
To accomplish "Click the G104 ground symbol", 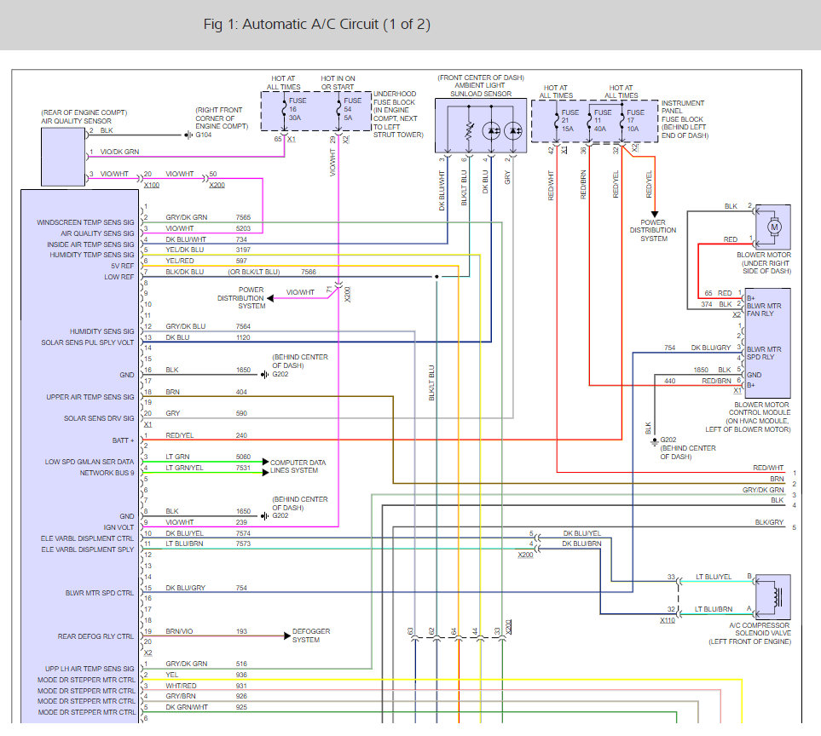I will pyautogui.click(x=188, y=135).
